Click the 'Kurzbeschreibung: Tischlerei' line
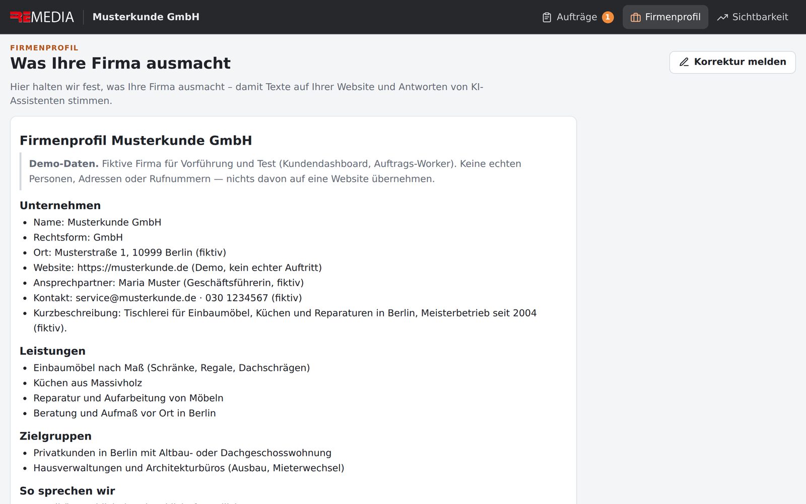Screen dimensions: 806x504 tap(285, 321)
